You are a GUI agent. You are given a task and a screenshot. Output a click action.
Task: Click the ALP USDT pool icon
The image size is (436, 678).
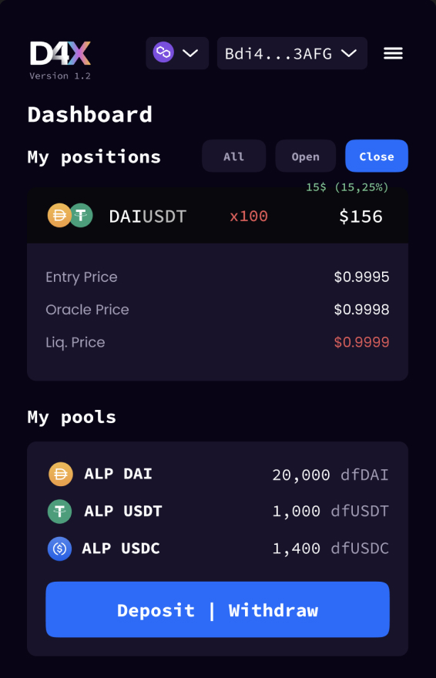pyautogui.click(x=59, y=512)
